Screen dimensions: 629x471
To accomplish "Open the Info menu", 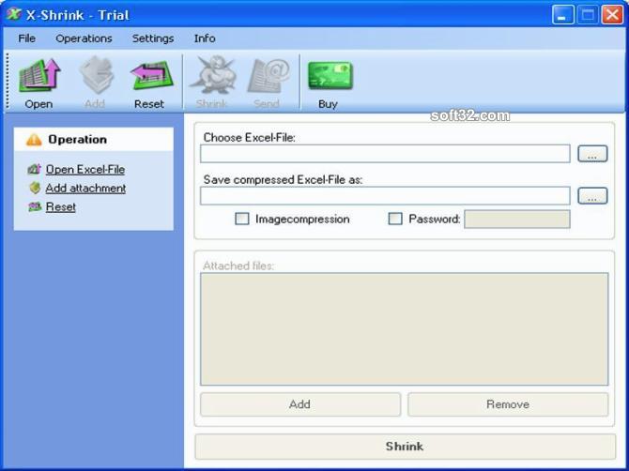I will [205, 38].
